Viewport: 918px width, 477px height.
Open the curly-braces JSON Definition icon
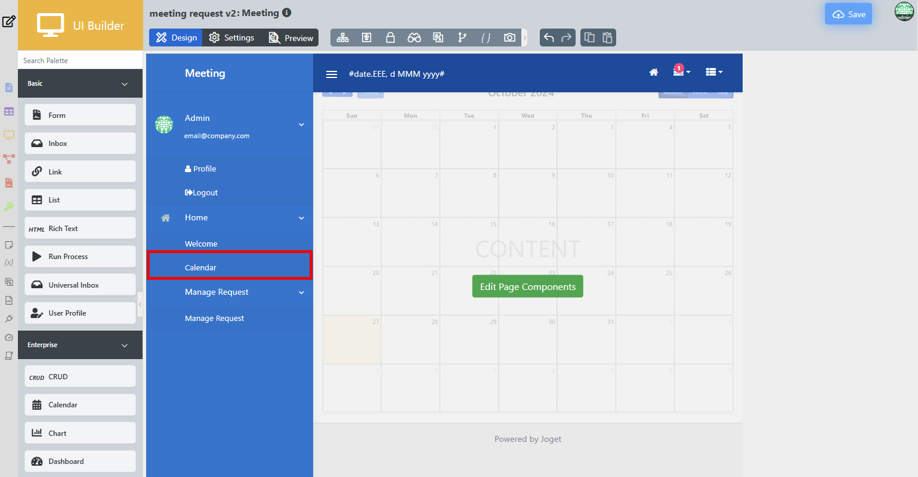(x=486, y=38)
